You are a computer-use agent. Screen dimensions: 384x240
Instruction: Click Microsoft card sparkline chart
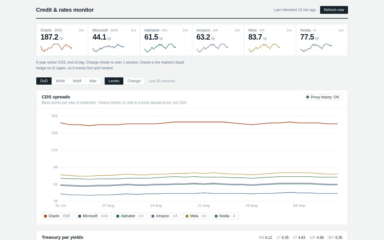point(108,48)
